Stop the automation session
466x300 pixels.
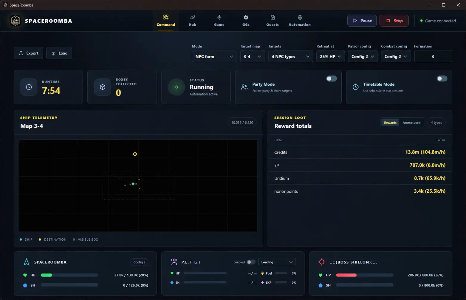pos(394,21)
